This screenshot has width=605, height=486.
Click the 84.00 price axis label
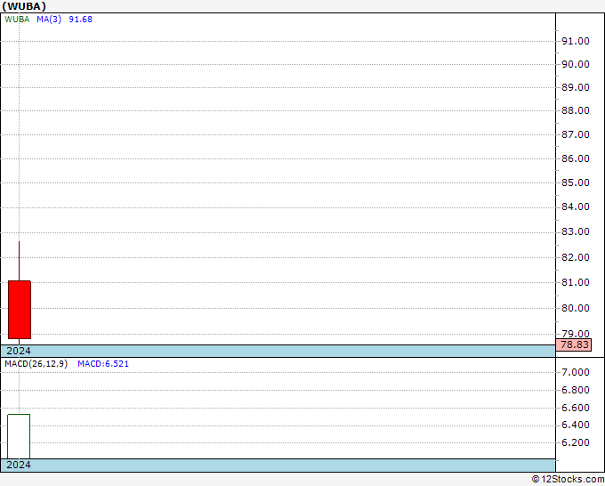click(x=576, y=207)
